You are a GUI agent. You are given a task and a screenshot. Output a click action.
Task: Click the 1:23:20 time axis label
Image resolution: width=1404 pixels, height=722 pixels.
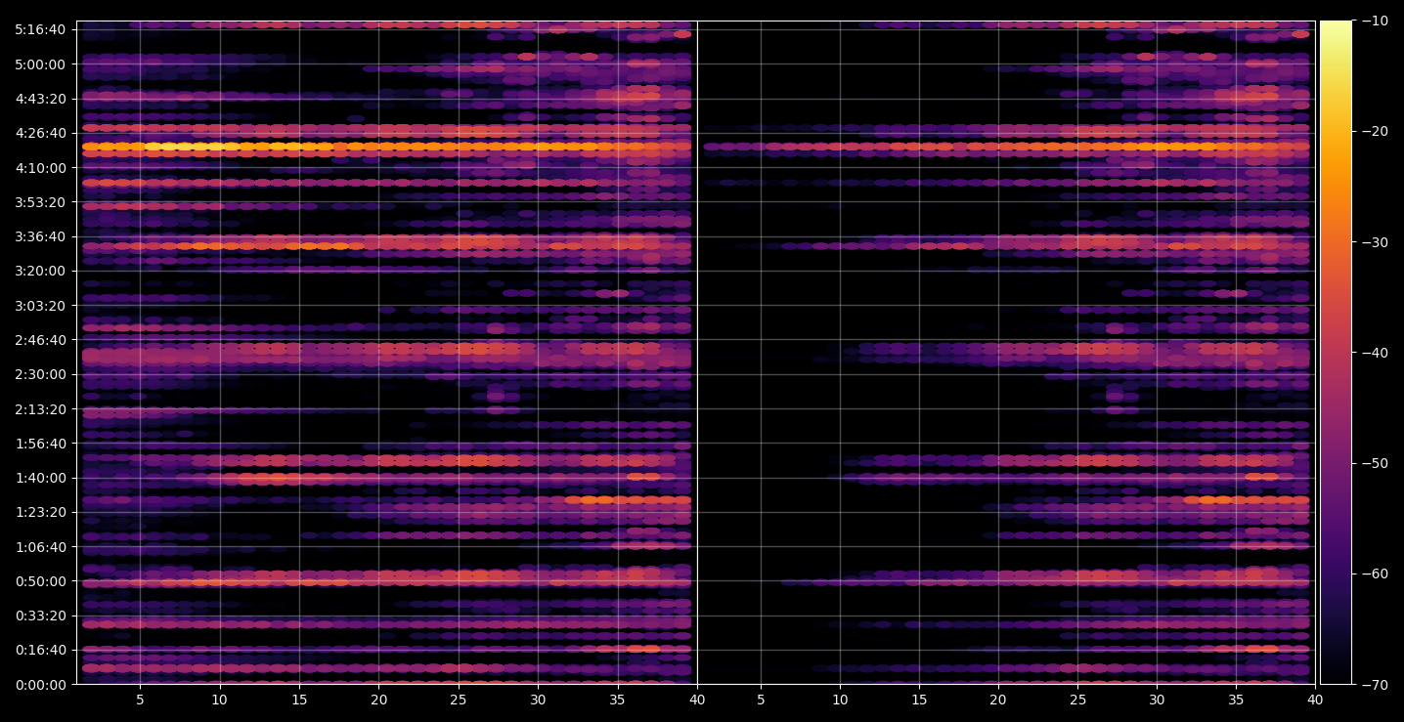40,512
